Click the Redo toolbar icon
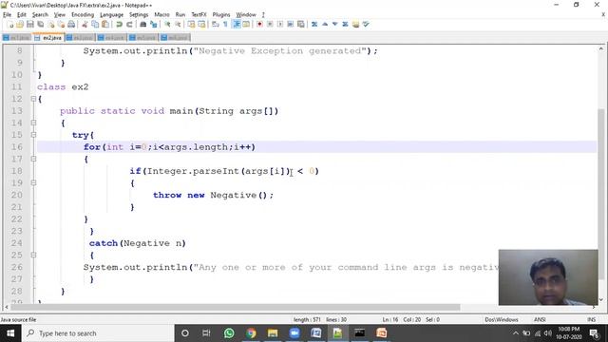 pos(129,25)
